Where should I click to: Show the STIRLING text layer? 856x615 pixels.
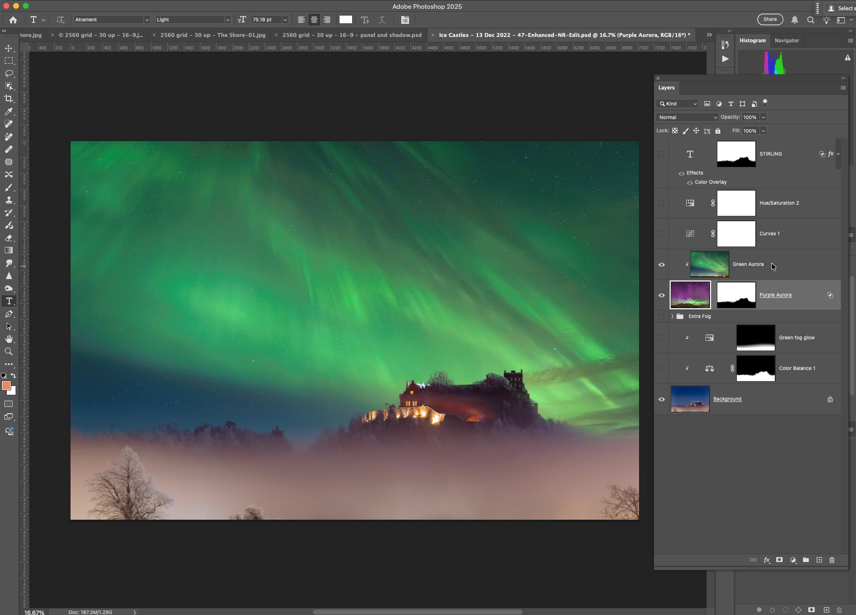click(661, 154)
